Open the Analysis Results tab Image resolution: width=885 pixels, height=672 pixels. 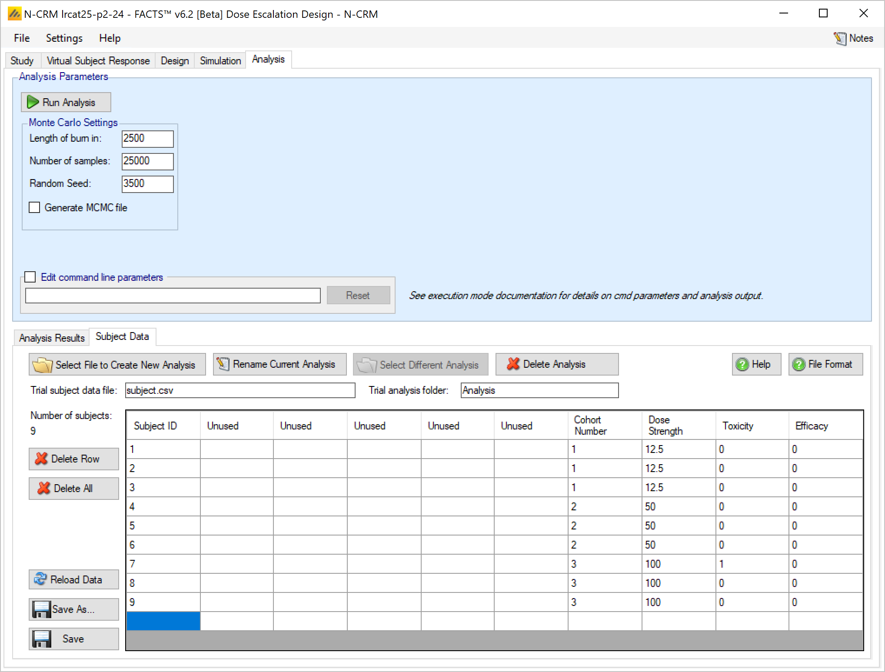(x=52, y=338)
